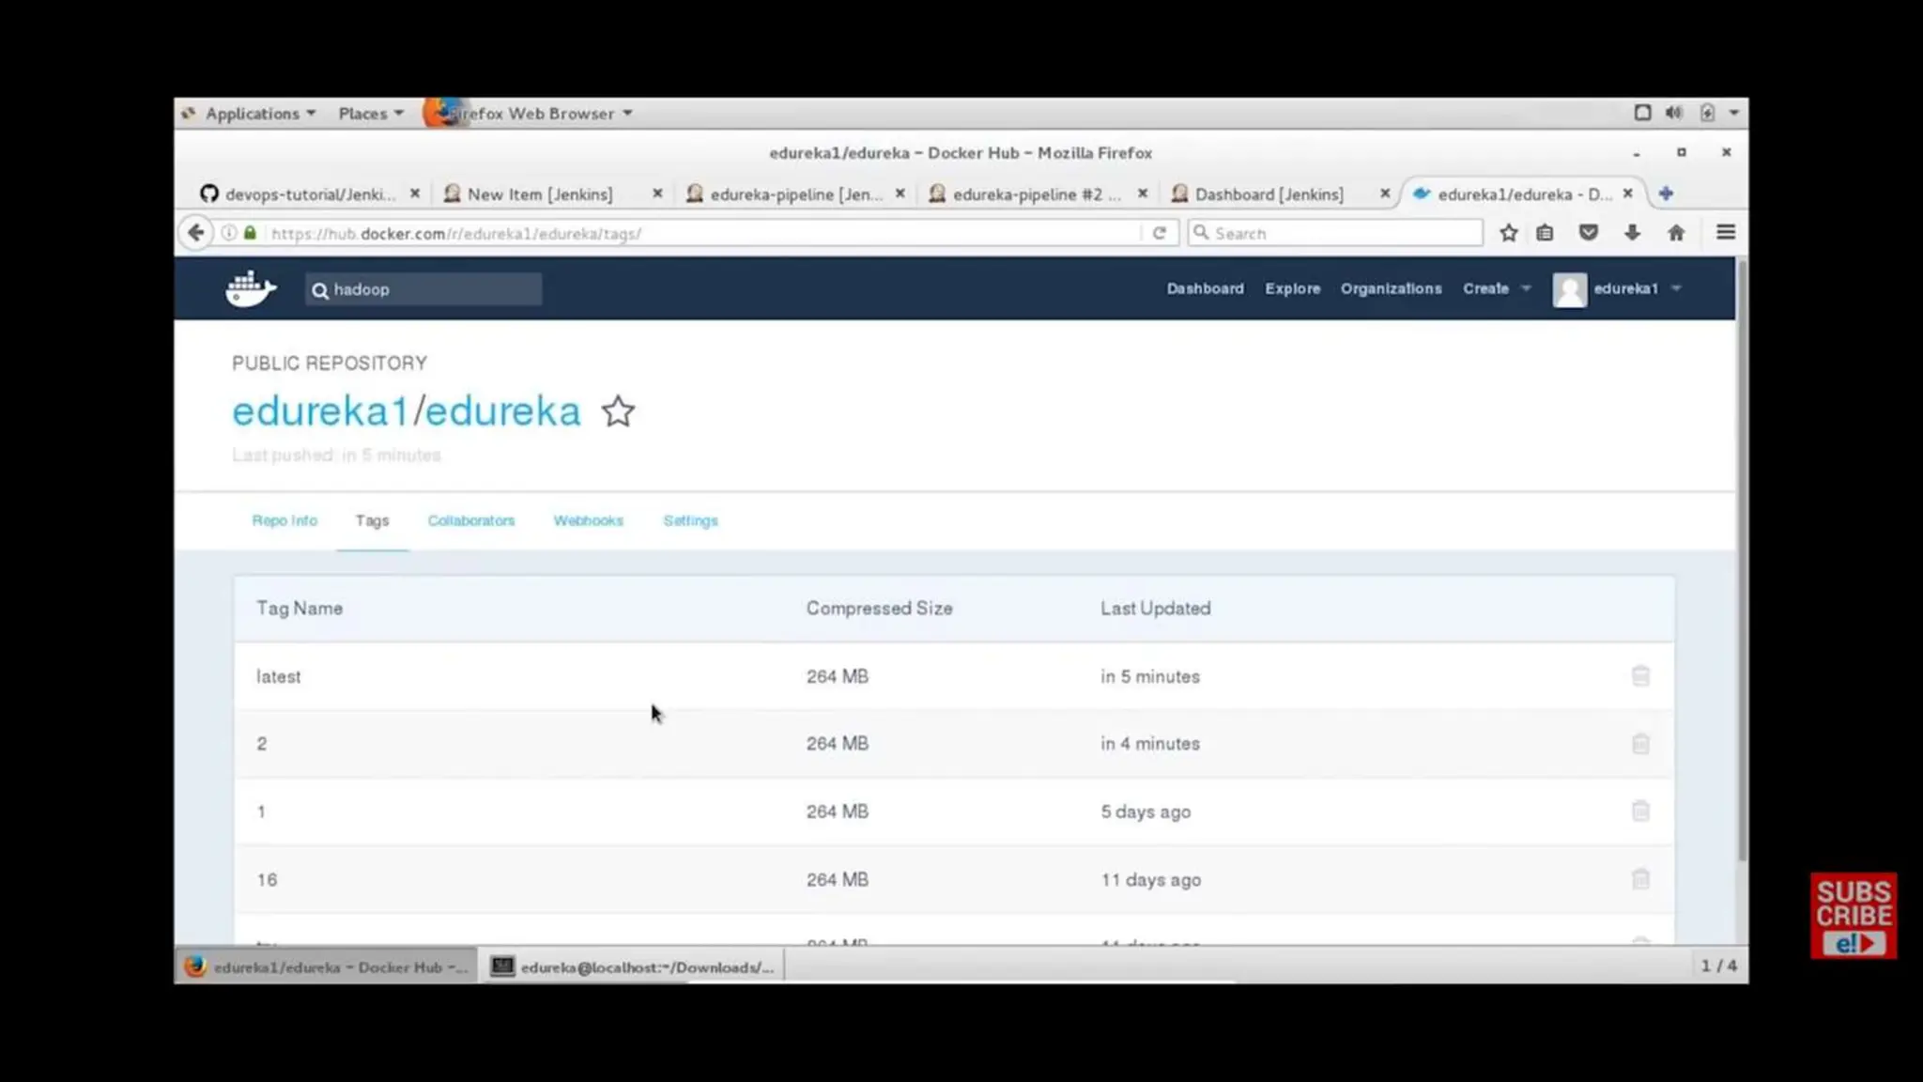
Task: Open the system menu arrow in top panel
Action: [1734, 113]
